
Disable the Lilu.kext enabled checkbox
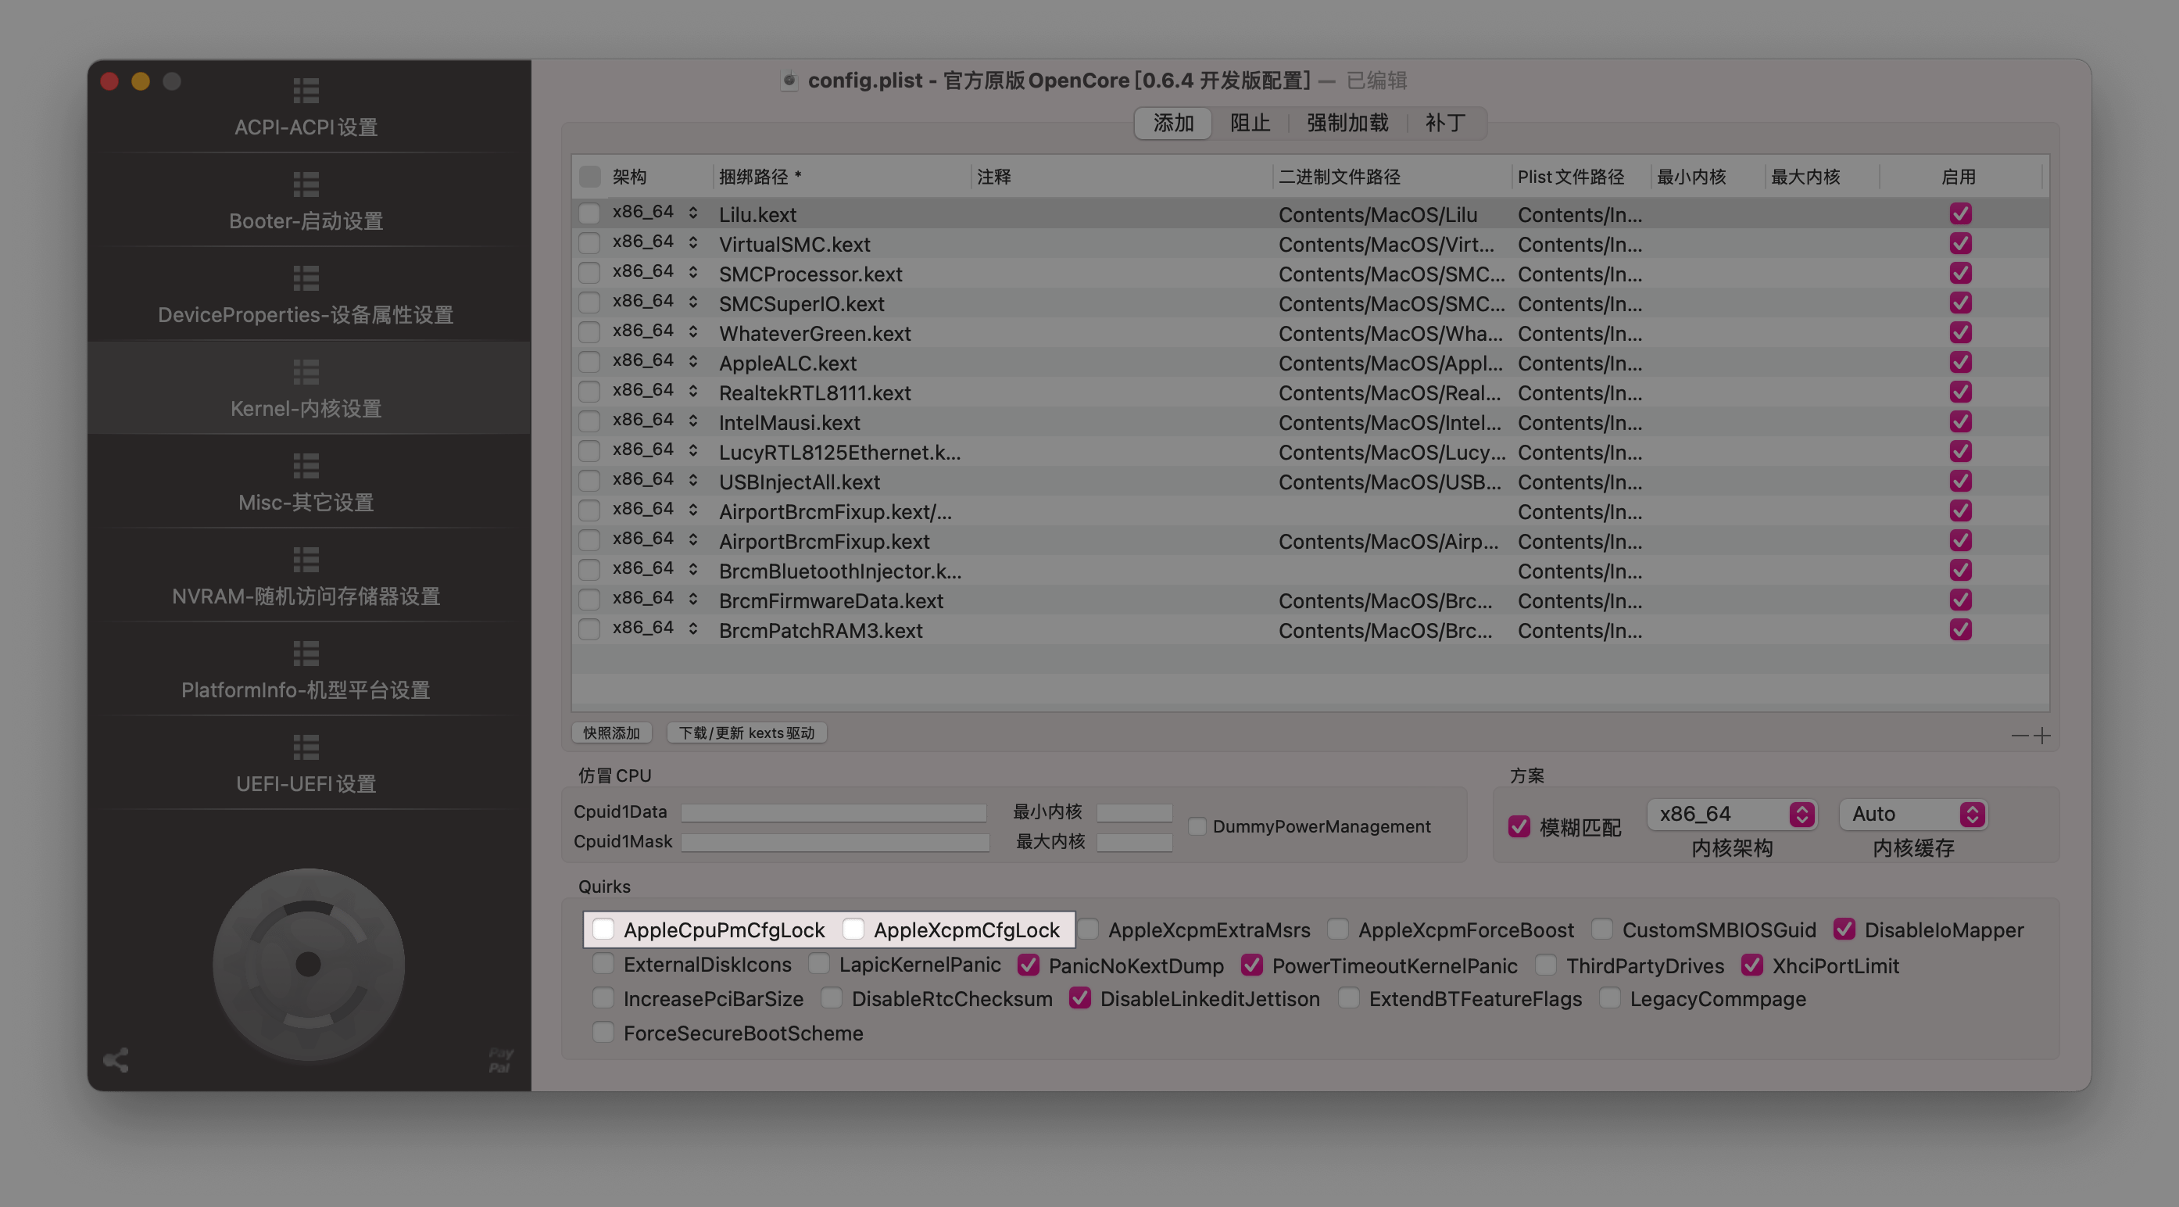[1960, 214]
